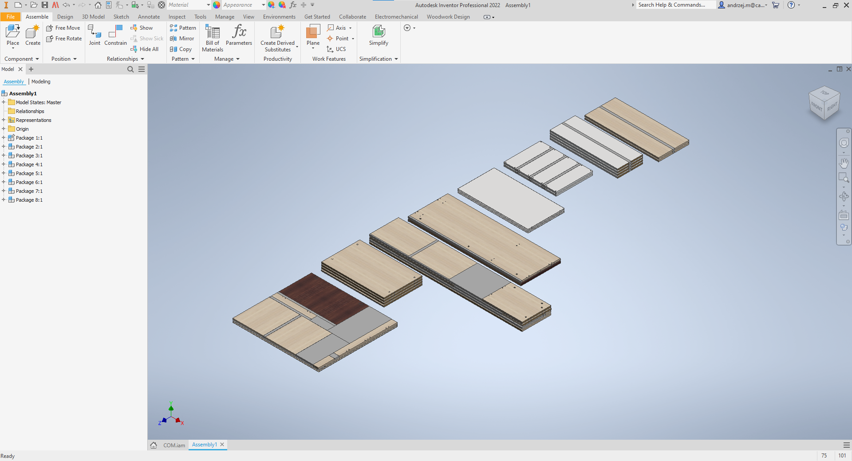
Task: Click the ViewCube in the viewport
Action: click(x=824, y=103)
